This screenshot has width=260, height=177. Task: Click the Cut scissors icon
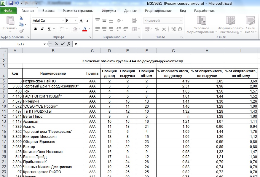(x=21, y=18)
